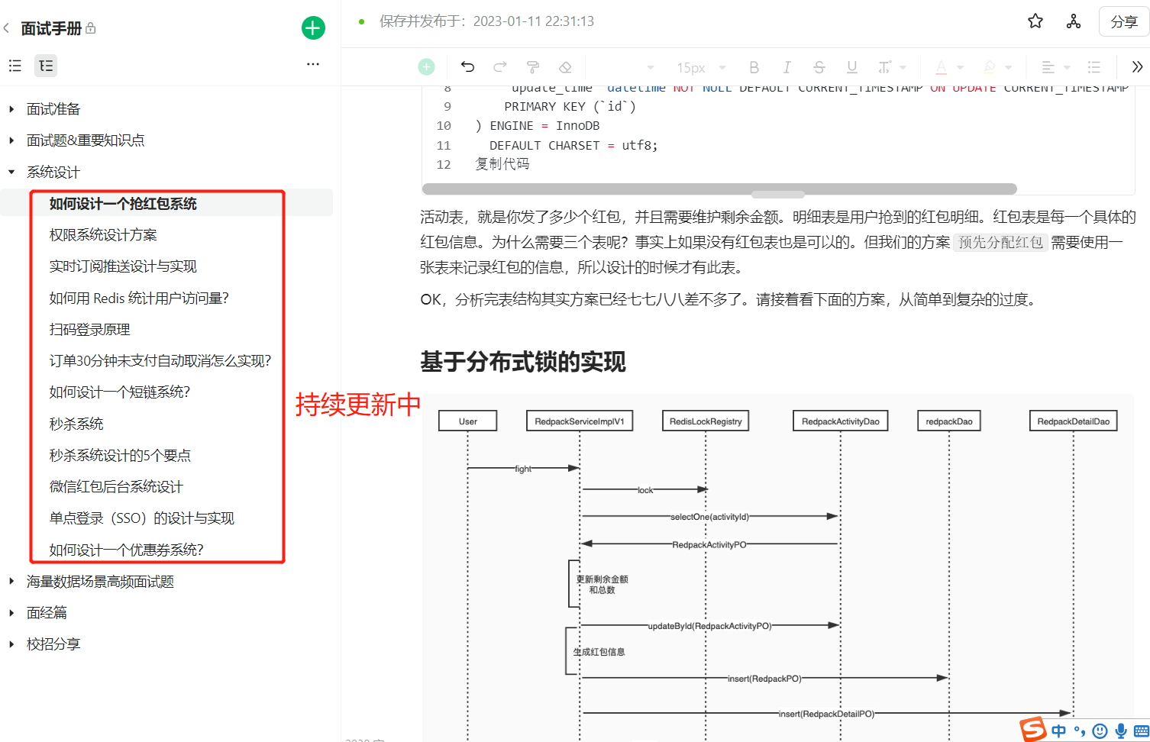The width and height of the screenshot is (1150, 742).
Task: Expand the 面经篇 folder
Action: (11, 613)
